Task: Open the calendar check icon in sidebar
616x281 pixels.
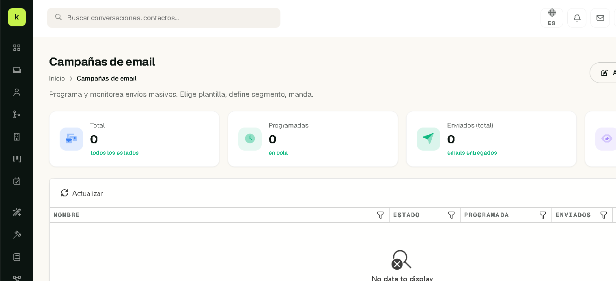Action: click(17, 181)
